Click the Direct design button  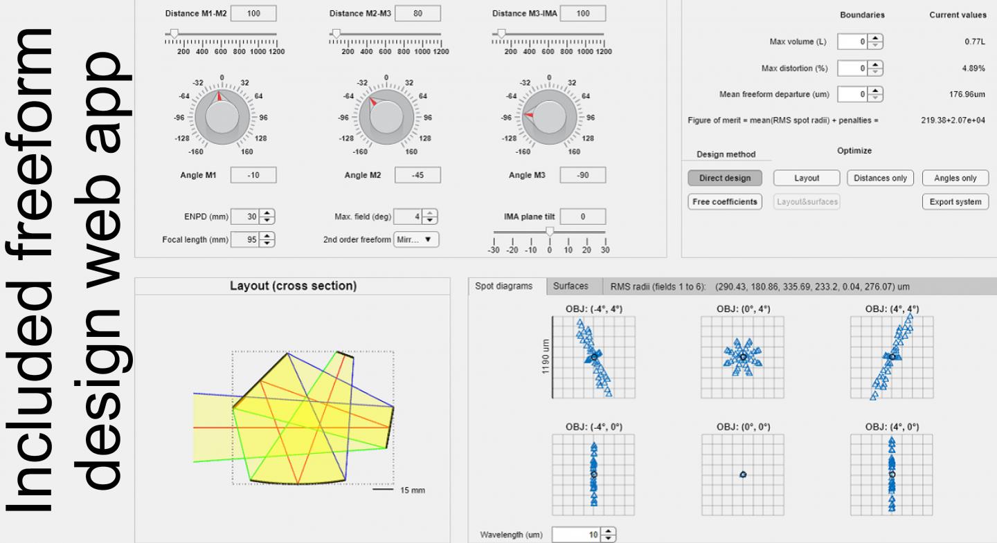(x=724, y=178)
